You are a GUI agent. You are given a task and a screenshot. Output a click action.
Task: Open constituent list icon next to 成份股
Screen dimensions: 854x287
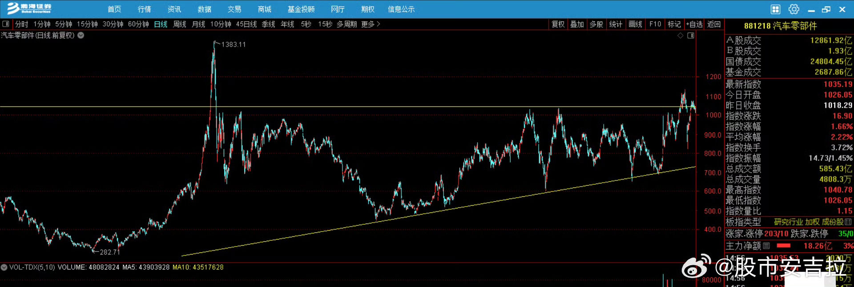[x=848, y=222]
